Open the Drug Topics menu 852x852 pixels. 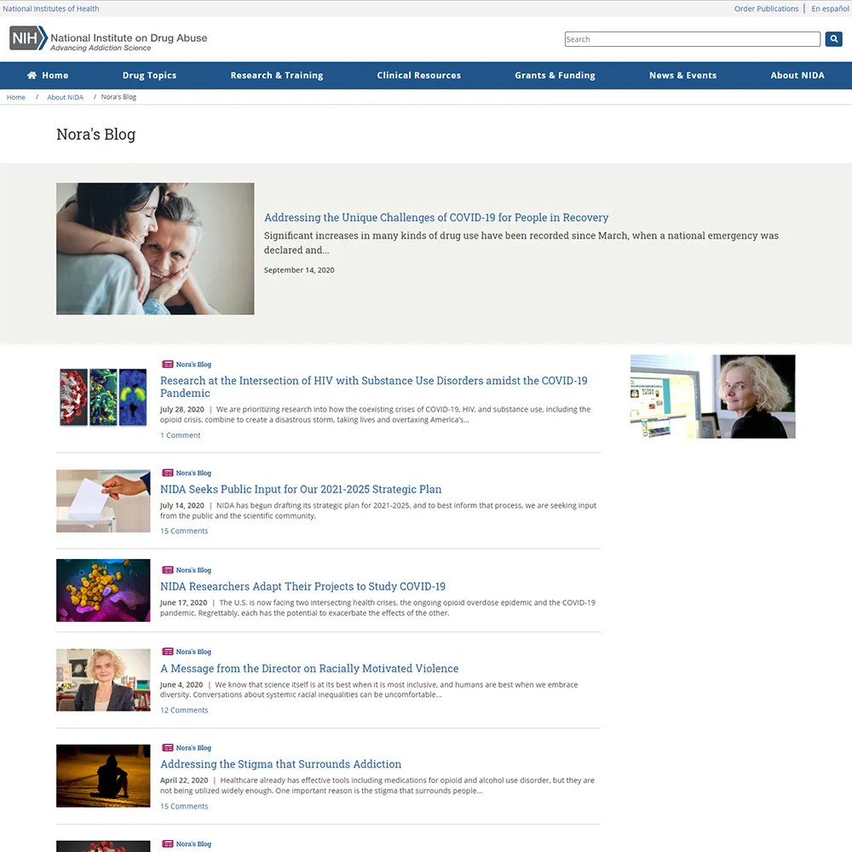pos(149,75)
